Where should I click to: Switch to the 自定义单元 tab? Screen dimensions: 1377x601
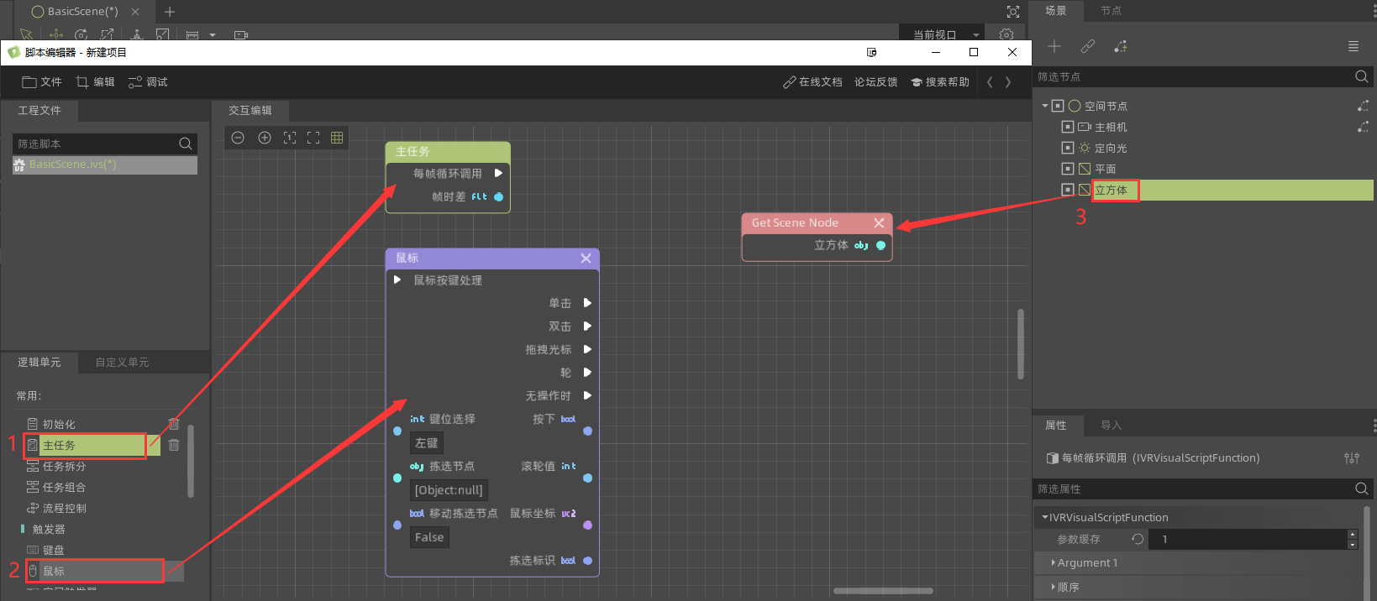[x=122, y=363]
